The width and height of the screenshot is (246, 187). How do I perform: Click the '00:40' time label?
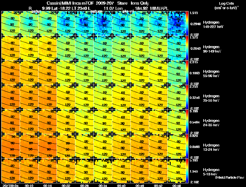(121, 185)
